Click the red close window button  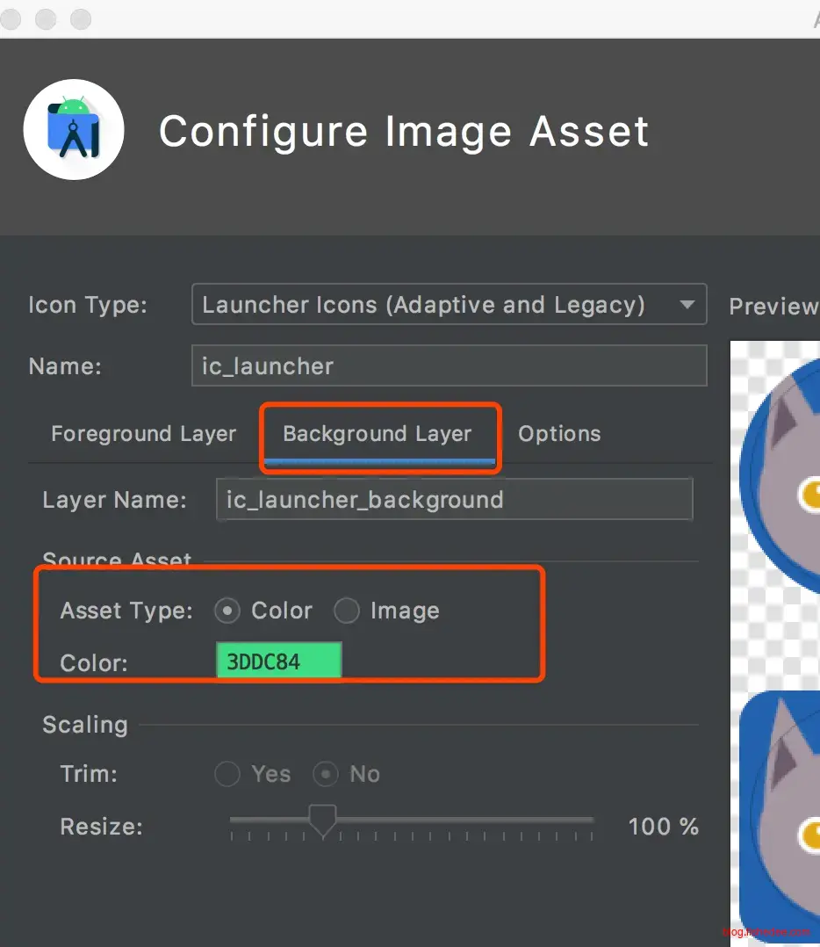point(11,18)
